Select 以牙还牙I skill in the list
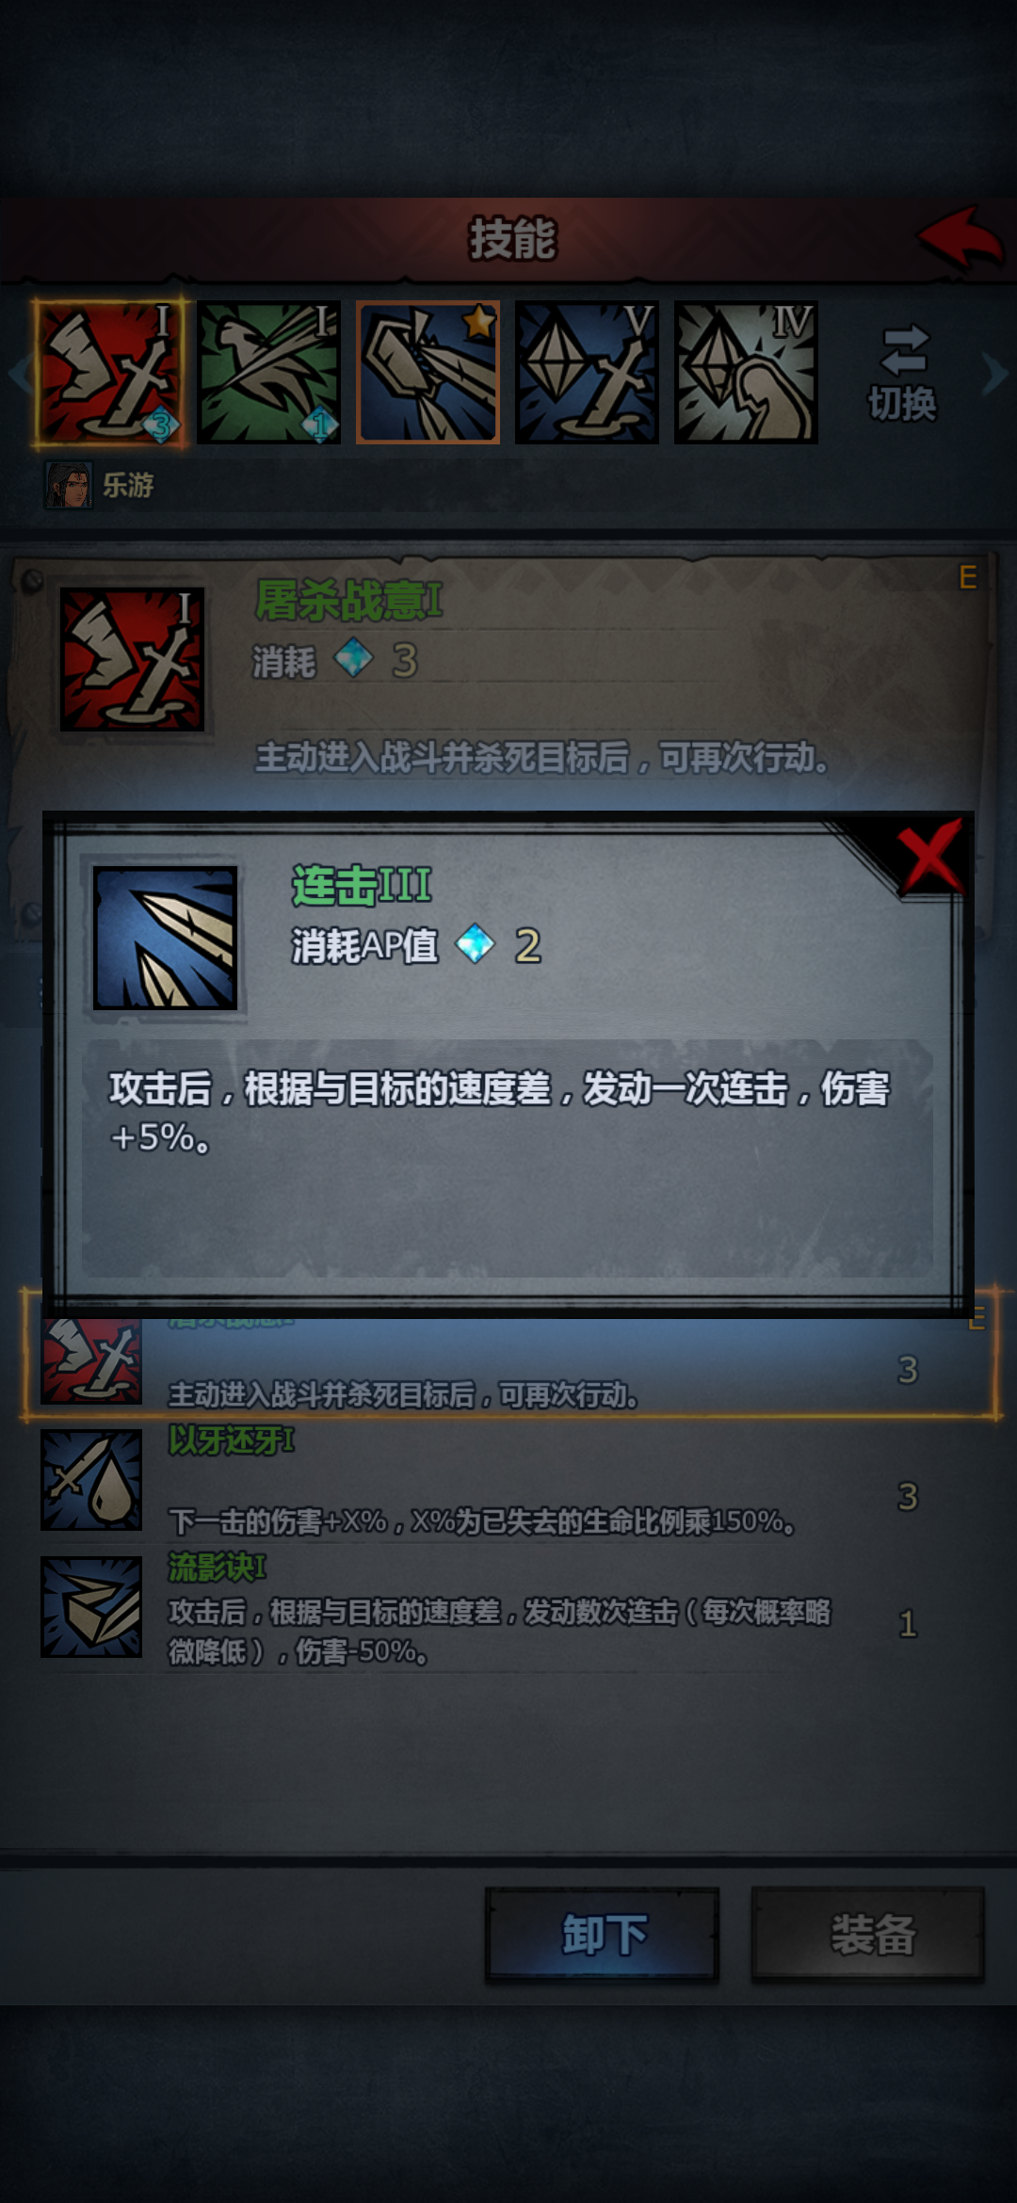Image resolution: width=1017 pixels, height=2203 pixels. 508,1480
